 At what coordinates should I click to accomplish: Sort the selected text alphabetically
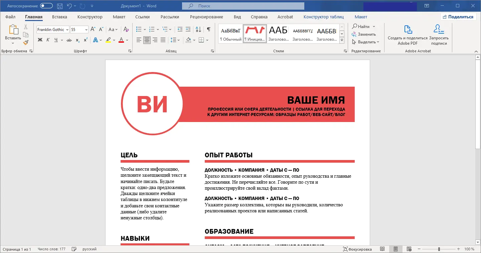tap(198, 29)
